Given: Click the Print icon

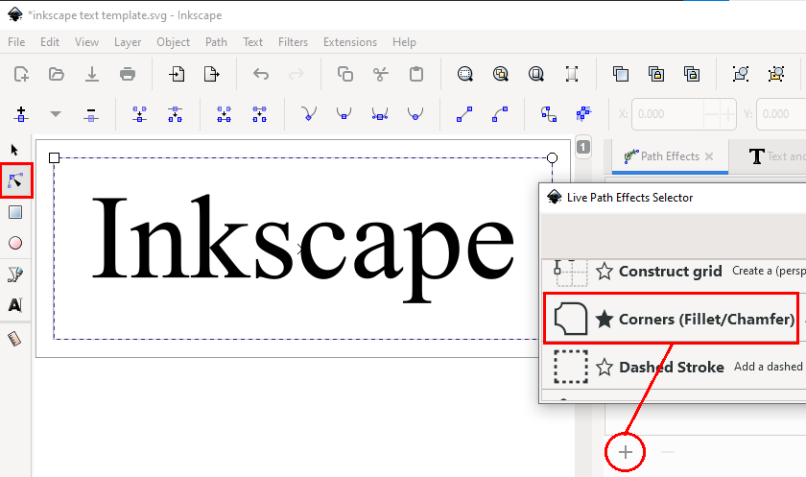Looking at the screenshot, I should point(128,74).
